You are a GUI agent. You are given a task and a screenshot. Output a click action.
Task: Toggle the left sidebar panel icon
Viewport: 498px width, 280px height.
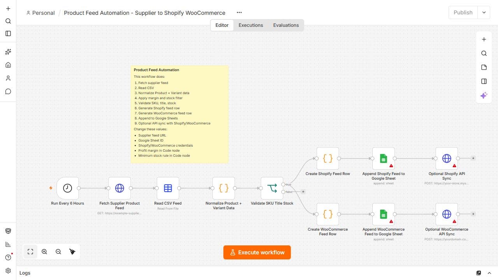click(8, 33)
